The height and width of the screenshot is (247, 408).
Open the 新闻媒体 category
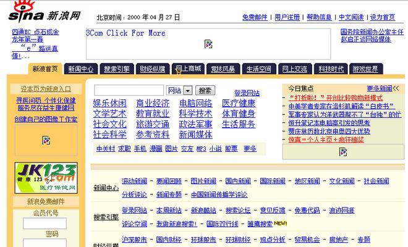tap(196, 135)
